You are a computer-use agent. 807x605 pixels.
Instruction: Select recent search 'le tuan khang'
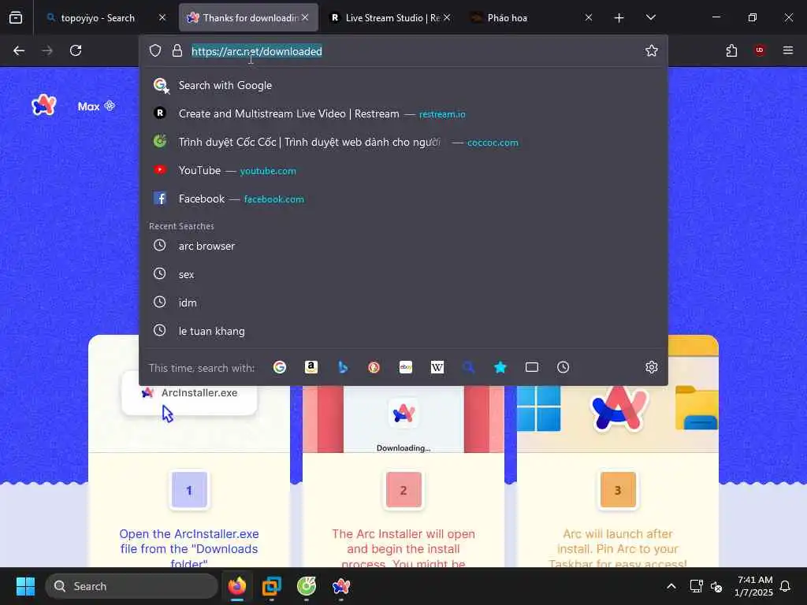tap(403, 331)
